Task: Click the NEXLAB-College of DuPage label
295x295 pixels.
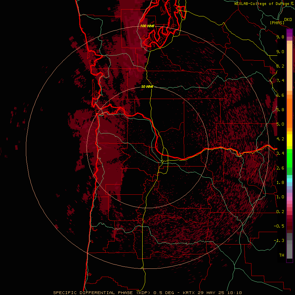Action: pos(262,4)
